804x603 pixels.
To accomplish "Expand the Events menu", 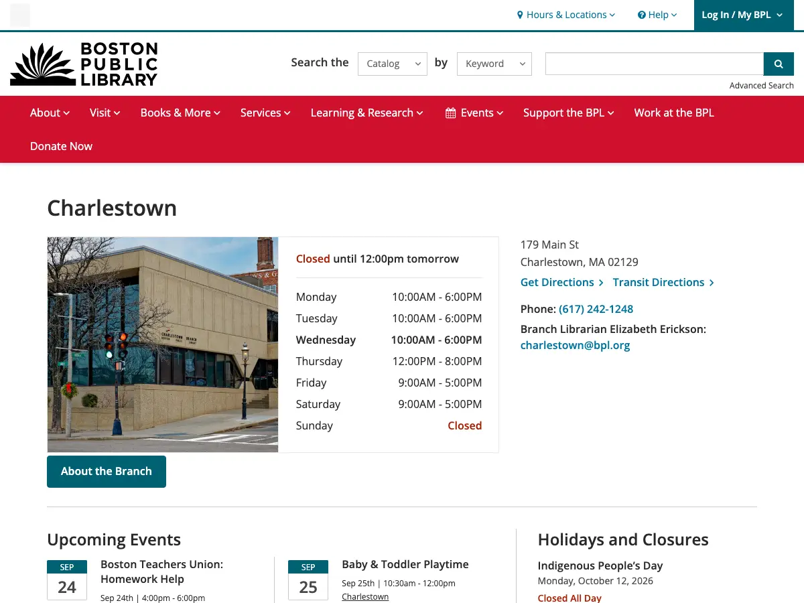I will pyautogui.click(x=474, y=113).
